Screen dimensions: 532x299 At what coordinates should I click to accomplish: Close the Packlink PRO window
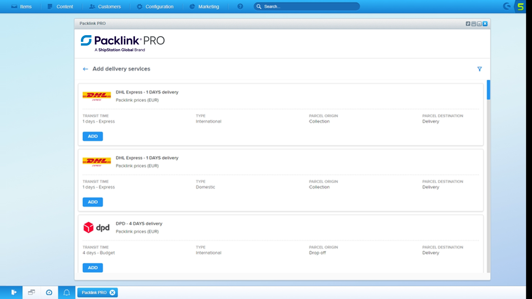[485, 24]
